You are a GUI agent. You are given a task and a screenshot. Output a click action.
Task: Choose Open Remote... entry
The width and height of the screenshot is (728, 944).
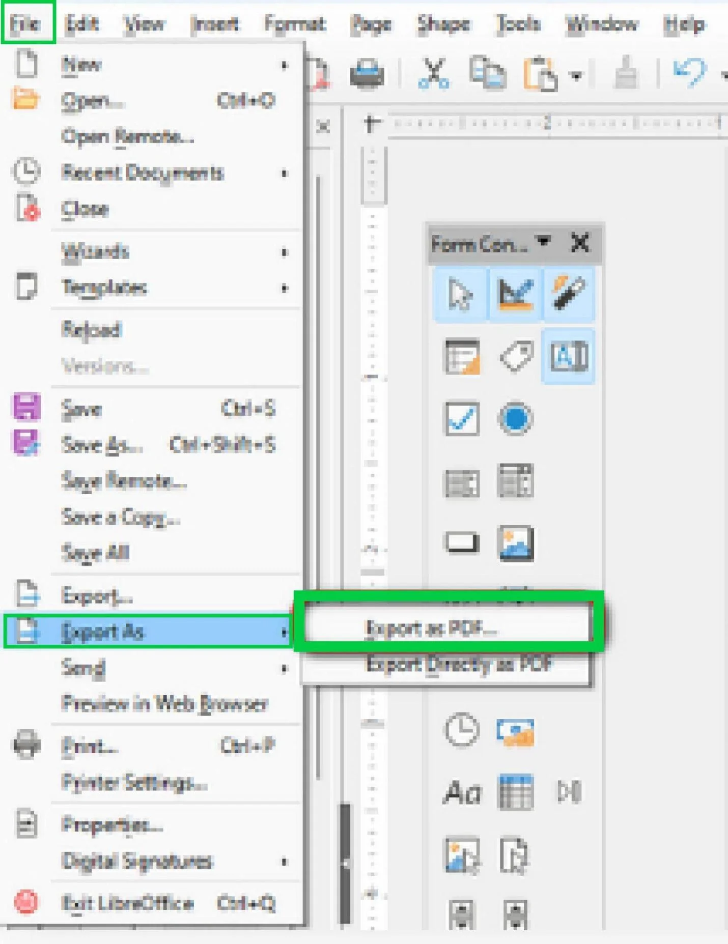(153, 136)
